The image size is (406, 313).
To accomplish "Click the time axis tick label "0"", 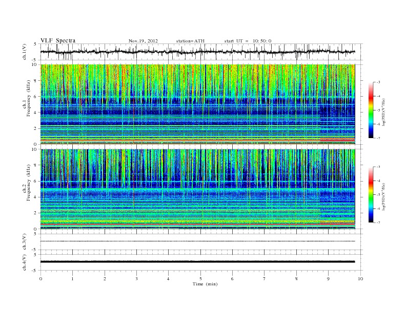I will click(40, 279).
